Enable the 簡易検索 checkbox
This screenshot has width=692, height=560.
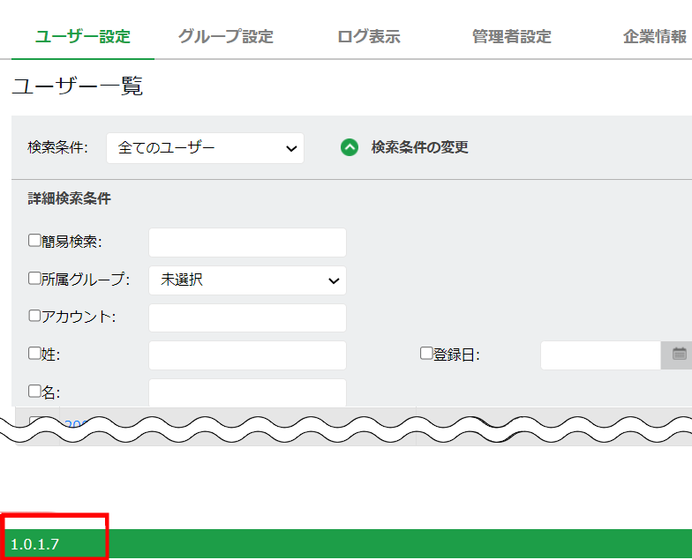(x=34, y=240)
